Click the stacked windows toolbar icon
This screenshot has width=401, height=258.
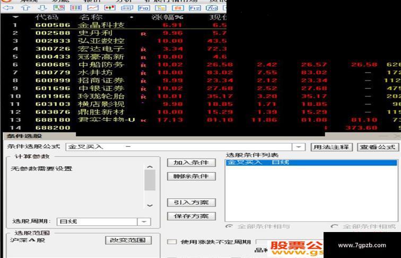click(127, 7)
